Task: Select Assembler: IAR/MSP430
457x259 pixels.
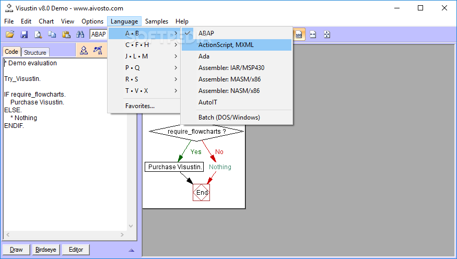Action: coord(237,68)
